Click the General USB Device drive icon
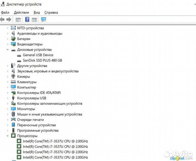The width and height of the screenshot is (196, 161). pos(19,55)
